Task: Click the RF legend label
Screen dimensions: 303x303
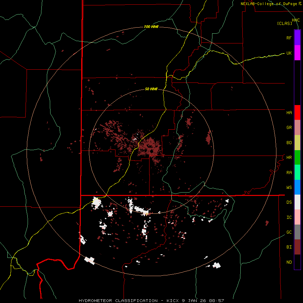Action: coord(289,38)
